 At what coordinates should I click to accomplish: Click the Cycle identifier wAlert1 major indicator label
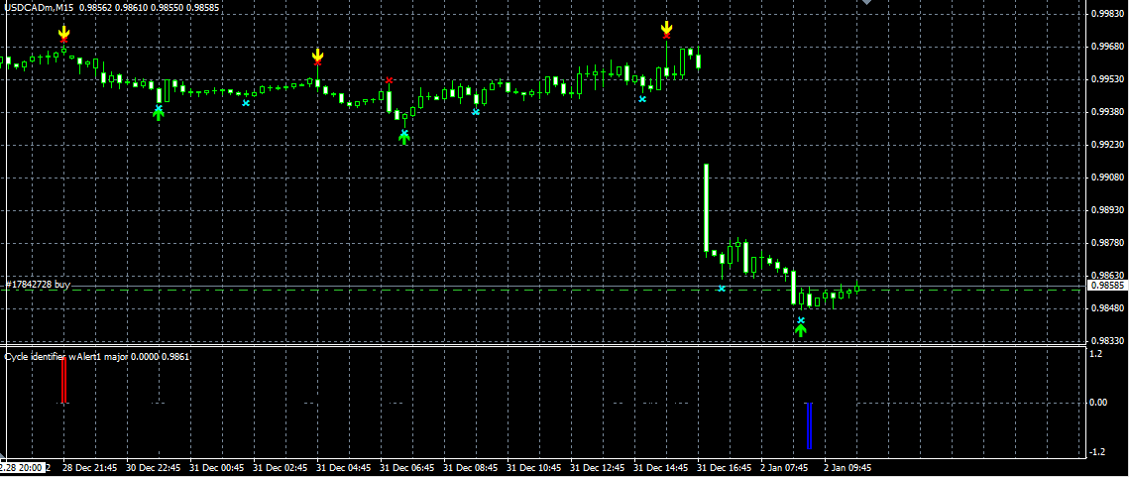(97, 356)
